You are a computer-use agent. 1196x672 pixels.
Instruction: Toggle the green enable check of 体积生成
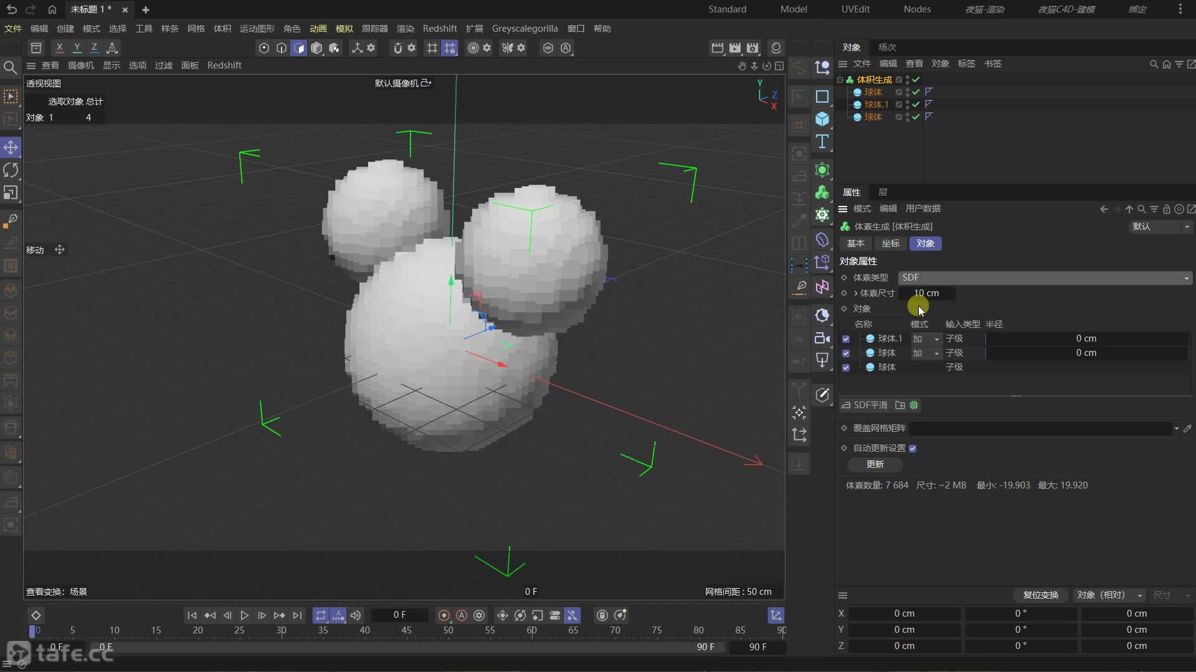point(916,80)
